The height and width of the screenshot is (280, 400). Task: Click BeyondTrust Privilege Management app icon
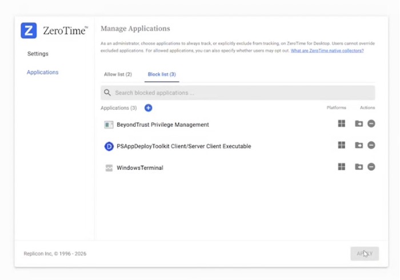(x=109, y=125)
